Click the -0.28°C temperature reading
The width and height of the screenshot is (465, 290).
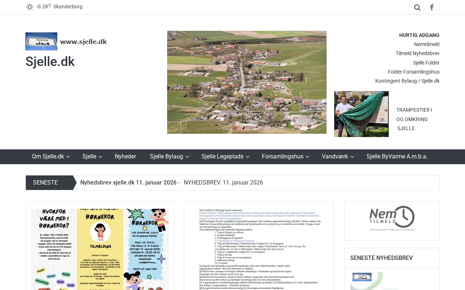coord(44,7)
